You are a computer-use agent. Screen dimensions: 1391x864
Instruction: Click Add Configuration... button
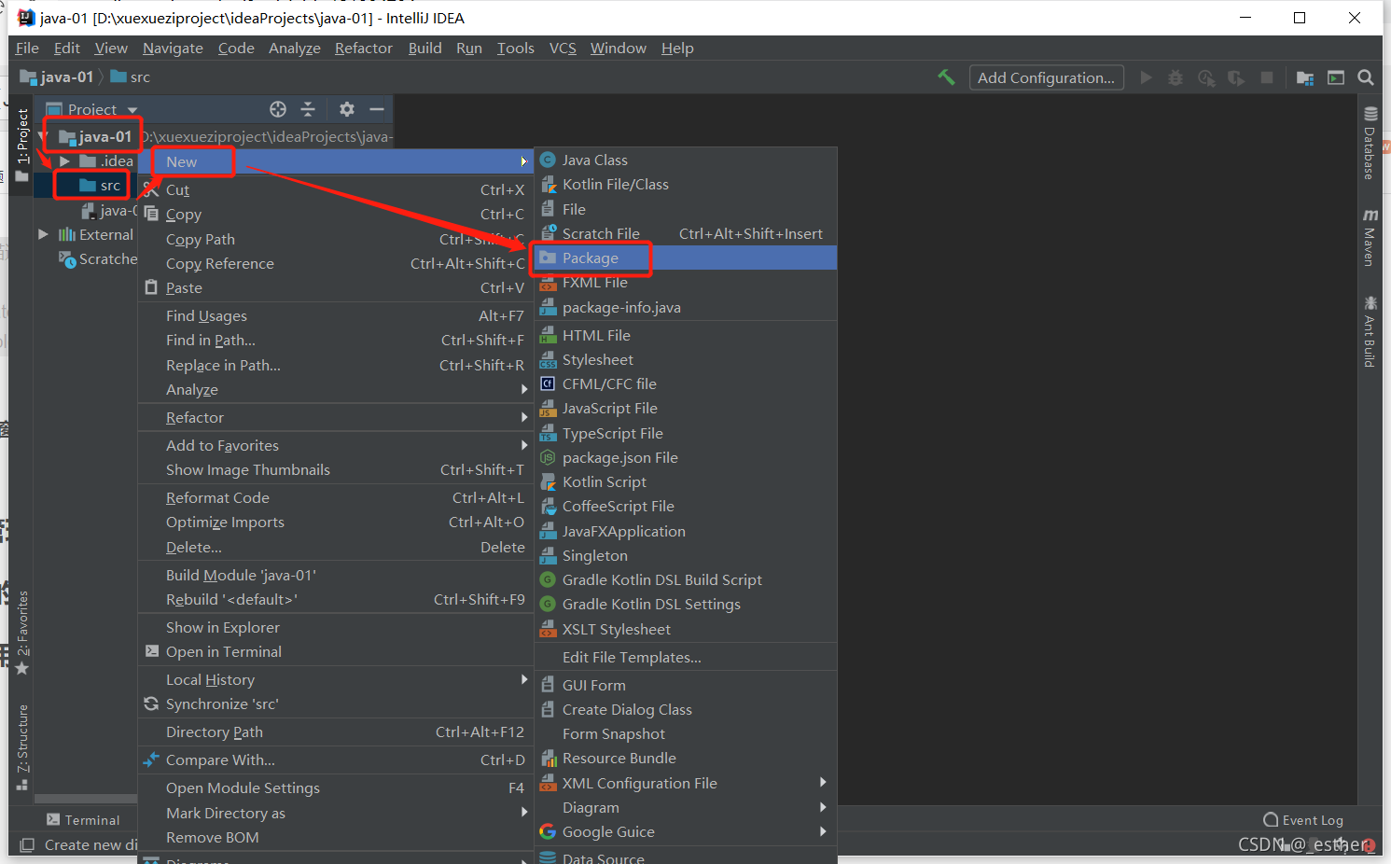[x=1046, y=77]
